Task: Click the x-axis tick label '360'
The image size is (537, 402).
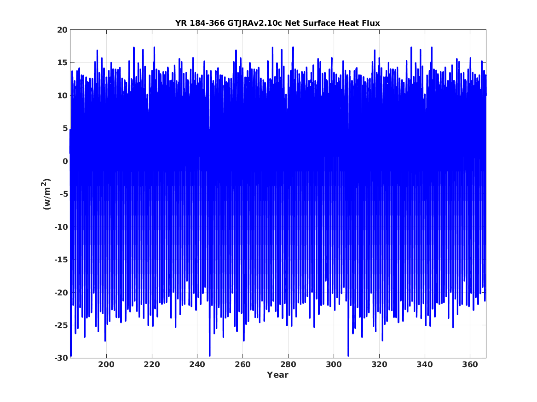Action: (x=470, y=364)
